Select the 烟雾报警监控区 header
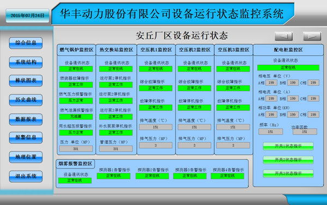The width and height of the screenshot is (327, 205). click(75, 164)
